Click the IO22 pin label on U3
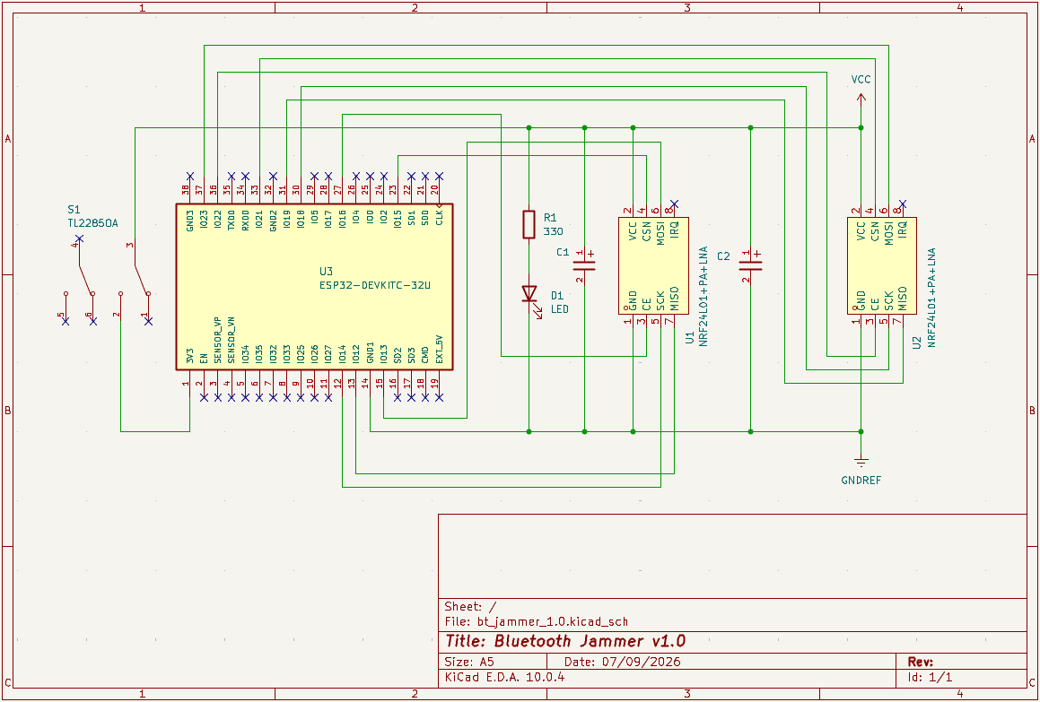This screenshot has width=1040, height=702. (217, 220)
